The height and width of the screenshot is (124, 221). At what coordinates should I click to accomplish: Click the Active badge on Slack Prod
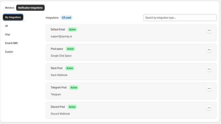coord(70,68)
